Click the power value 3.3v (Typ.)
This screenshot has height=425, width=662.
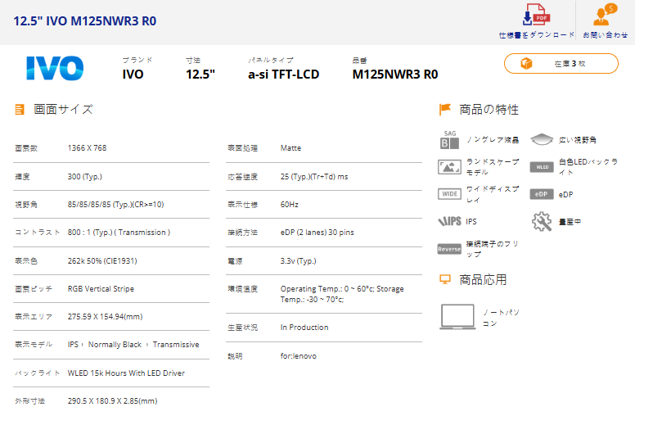298,261
